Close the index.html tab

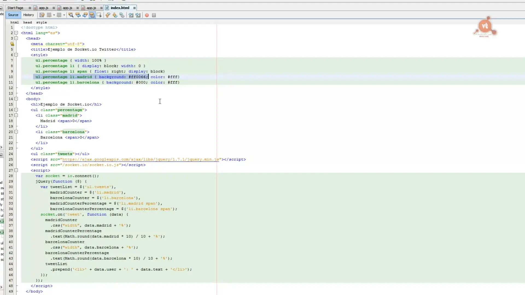135,8
